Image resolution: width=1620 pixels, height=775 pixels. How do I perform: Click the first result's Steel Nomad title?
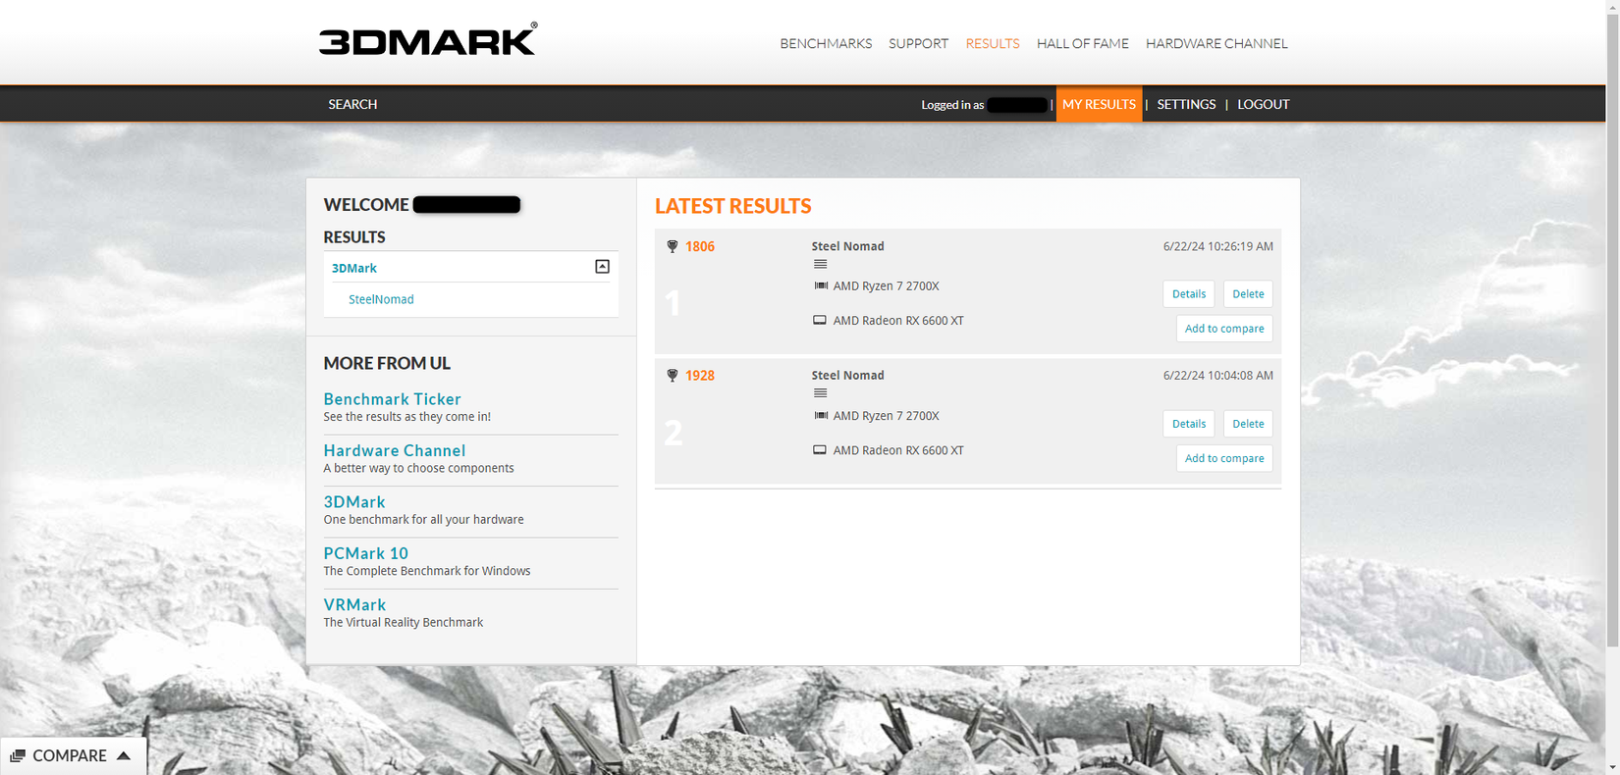pyautogui.click(x=847, y=246)
